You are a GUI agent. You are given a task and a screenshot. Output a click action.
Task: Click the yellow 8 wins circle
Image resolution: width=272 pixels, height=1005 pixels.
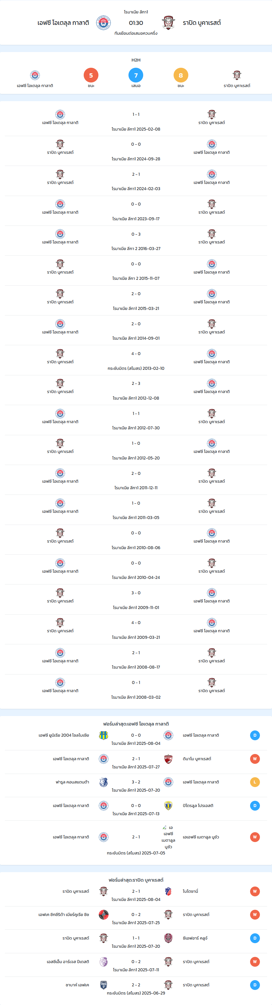click(181, 75)
